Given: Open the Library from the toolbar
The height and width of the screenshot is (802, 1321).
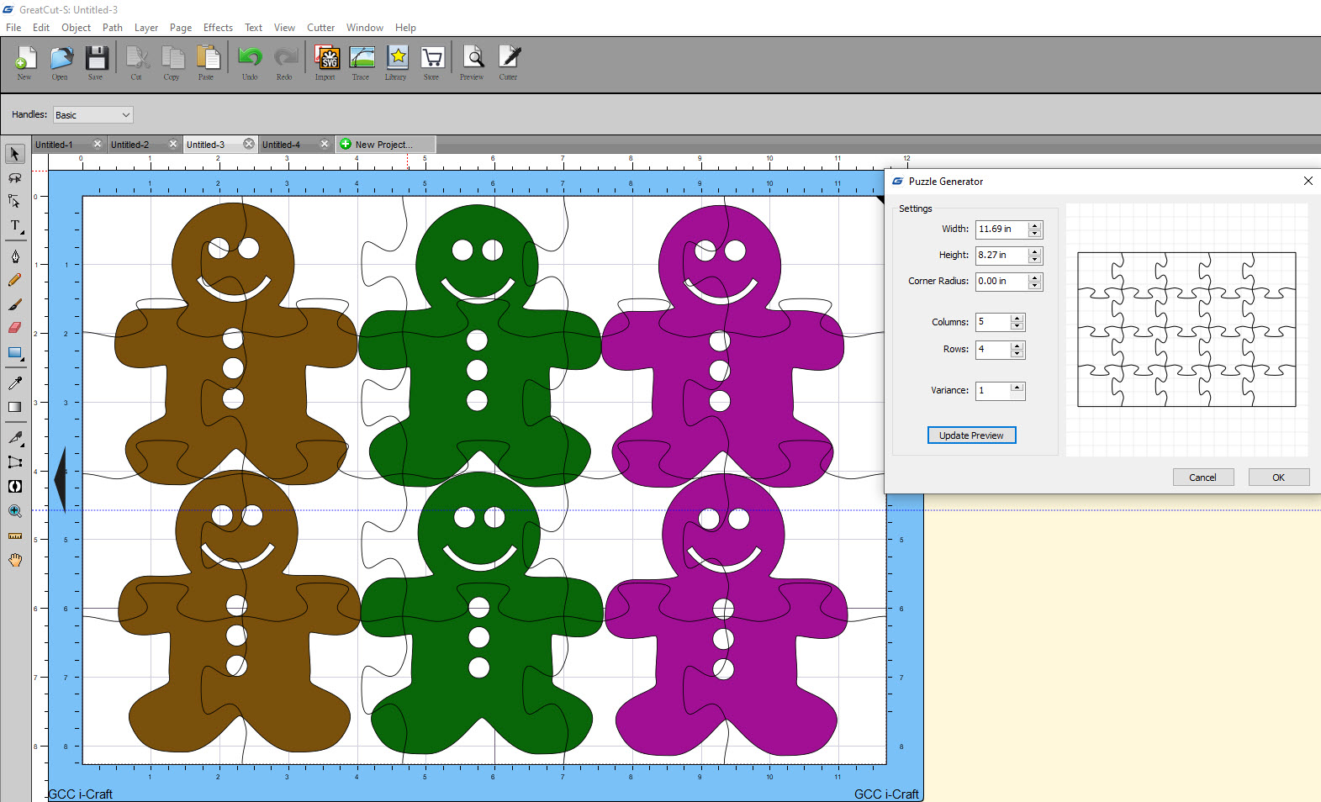Looking at the screenshot, I should pyautogui.click(x=396, y=63).
